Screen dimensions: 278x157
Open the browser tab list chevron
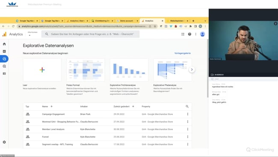click(205, 21)
